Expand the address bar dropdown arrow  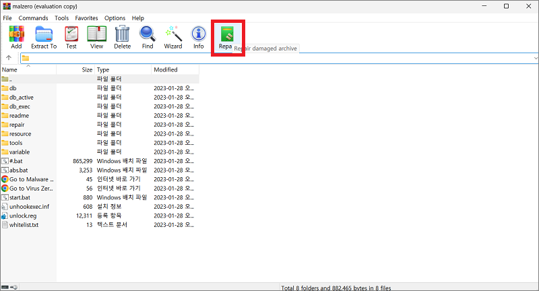pyautogui.click(x=536, y=58)
